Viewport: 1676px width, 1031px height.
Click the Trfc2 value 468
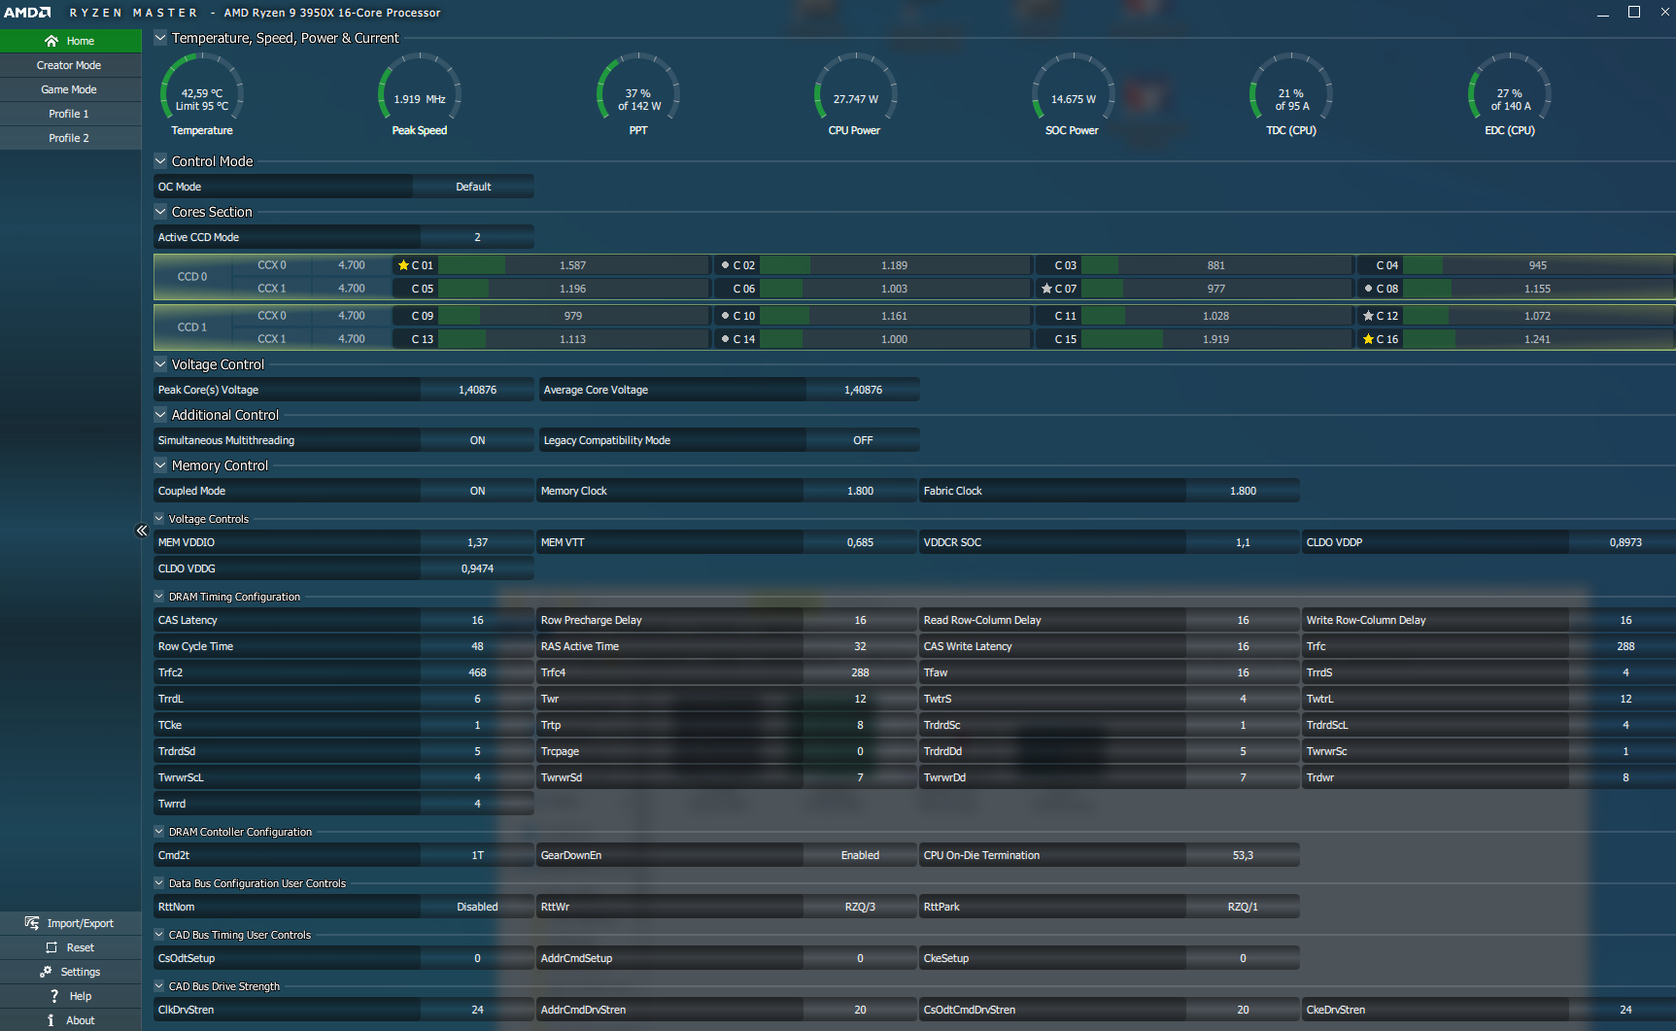(477, 672)
